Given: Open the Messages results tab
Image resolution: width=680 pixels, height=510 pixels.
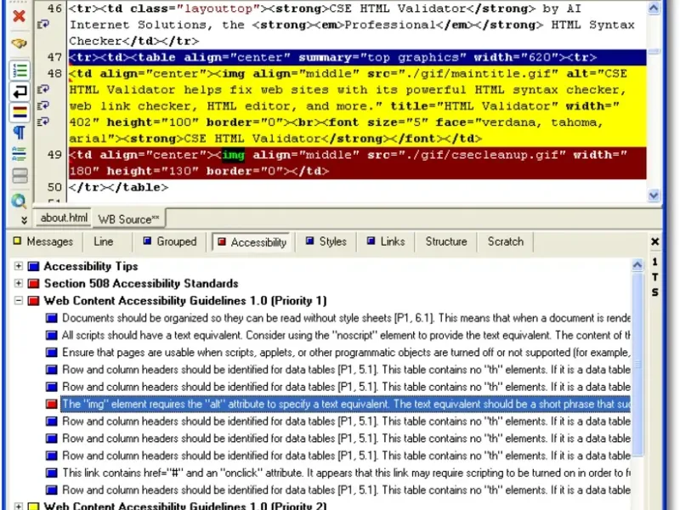Looking at the screenshot, I should point(43,241).
